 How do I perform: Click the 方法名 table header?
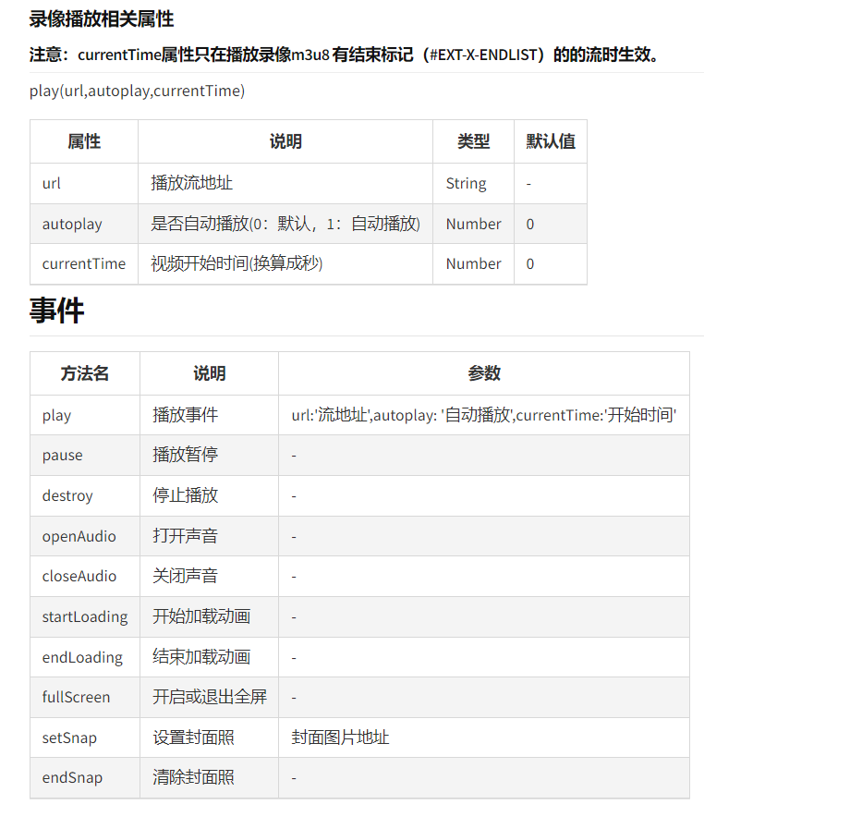tap(84, 373)
